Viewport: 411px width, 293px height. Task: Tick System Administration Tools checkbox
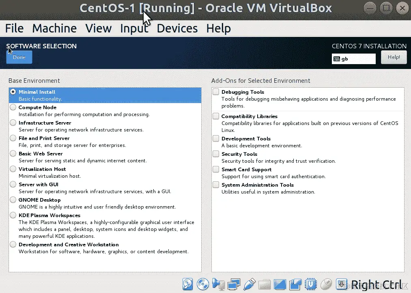coord(216,185)
